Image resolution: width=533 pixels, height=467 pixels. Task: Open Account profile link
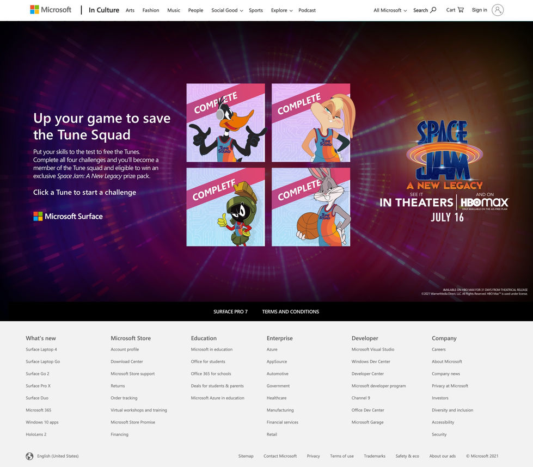pyautogui.click(x=125, y=349)
